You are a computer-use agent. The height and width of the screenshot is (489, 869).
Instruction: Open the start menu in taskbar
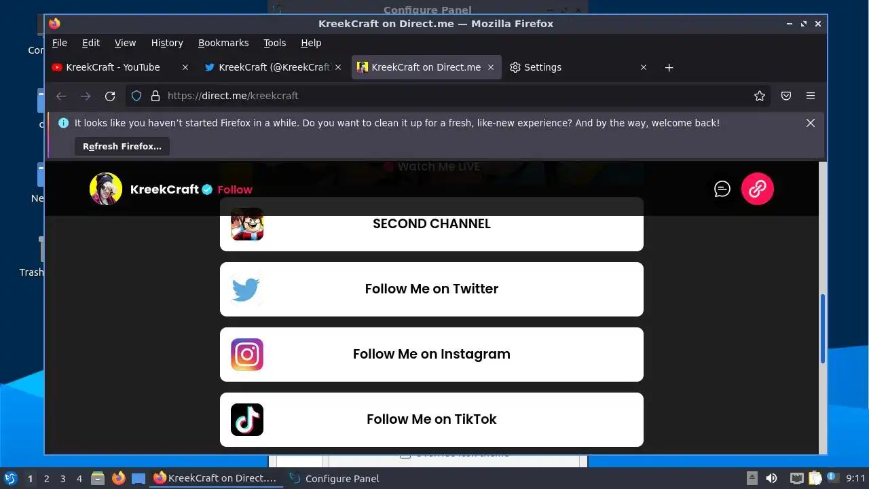coord(10,478)
